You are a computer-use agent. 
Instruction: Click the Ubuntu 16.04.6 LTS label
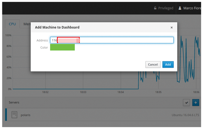point(185,115)
